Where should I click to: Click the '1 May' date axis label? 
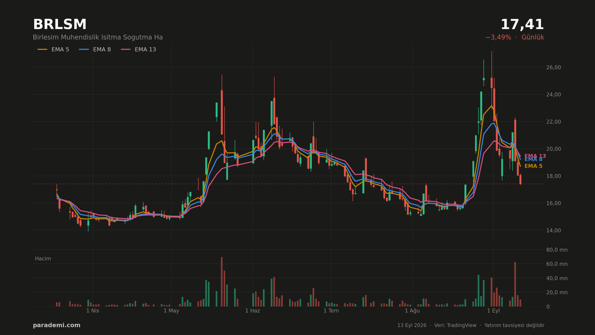pyautogui.click(x=171, y=311)
